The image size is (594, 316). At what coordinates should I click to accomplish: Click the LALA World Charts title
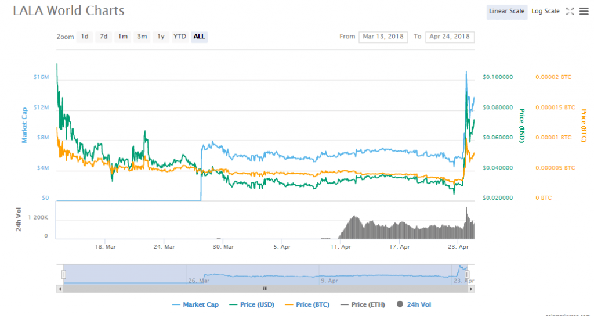click(x=68, y=10)
